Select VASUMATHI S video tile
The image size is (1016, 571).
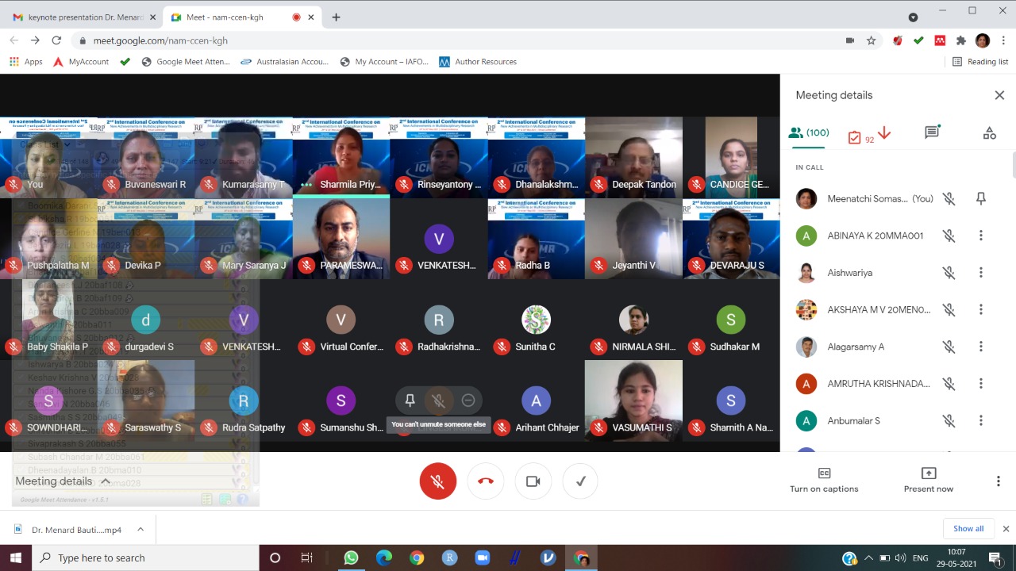(633, 400)
